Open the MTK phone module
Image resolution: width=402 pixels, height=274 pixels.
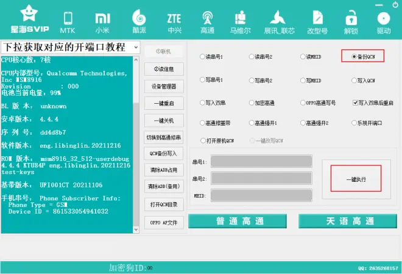pyautogui.click(x=68, y=23)
